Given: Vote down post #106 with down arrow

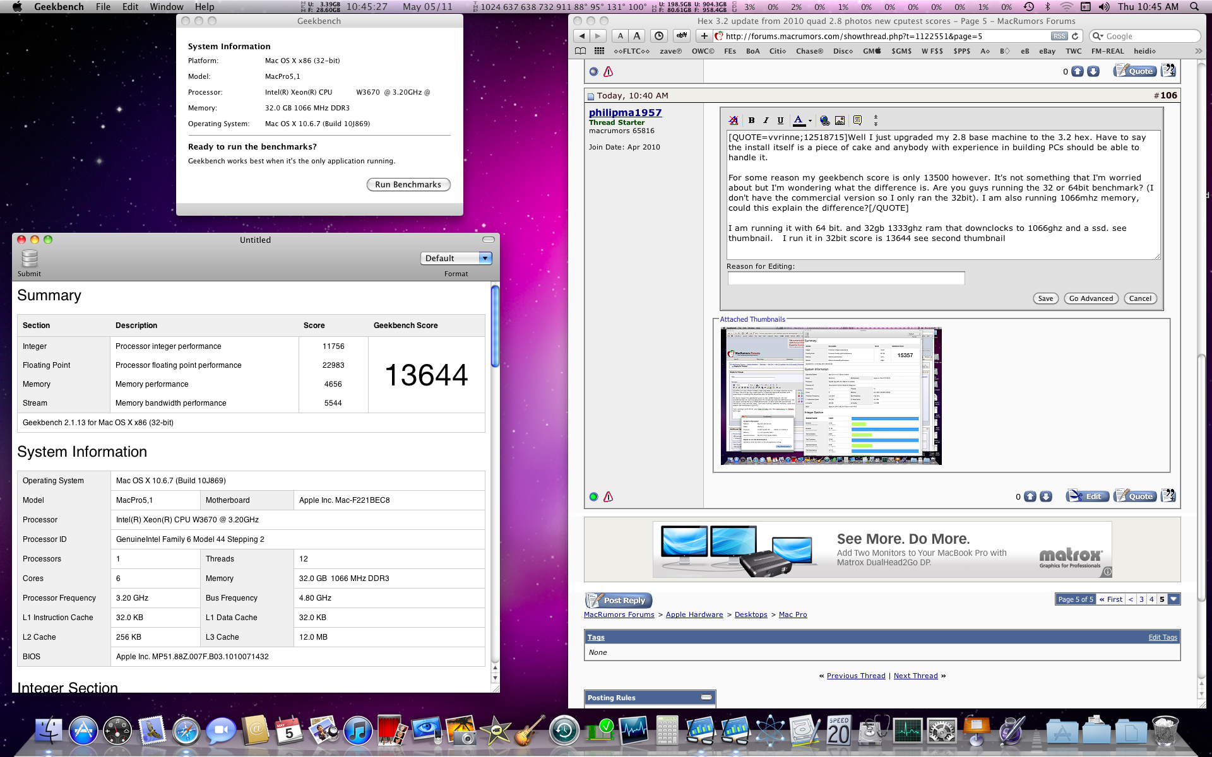Looking at the screenshot, I should [x=1046, y=496].
